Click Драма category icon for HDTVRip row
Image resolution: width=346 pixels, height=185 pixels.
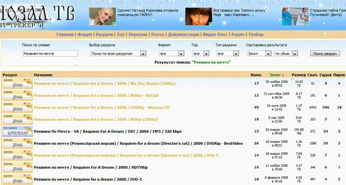(17, 167)
